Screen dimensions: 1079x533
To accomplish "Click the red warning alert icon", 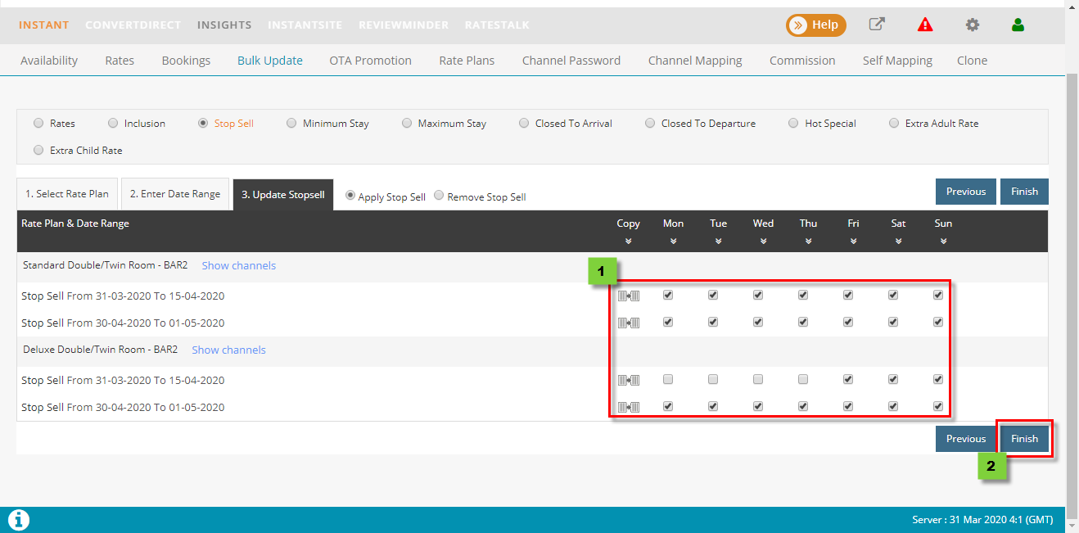I will tap(925, 25).
